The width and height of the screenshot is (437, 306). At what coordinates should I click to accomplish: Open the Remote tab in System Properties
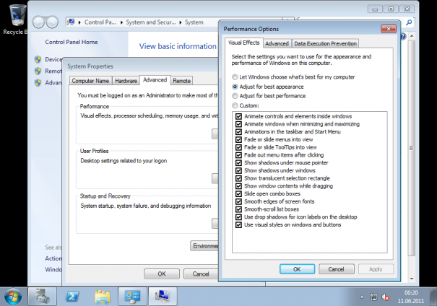(182, 81)
